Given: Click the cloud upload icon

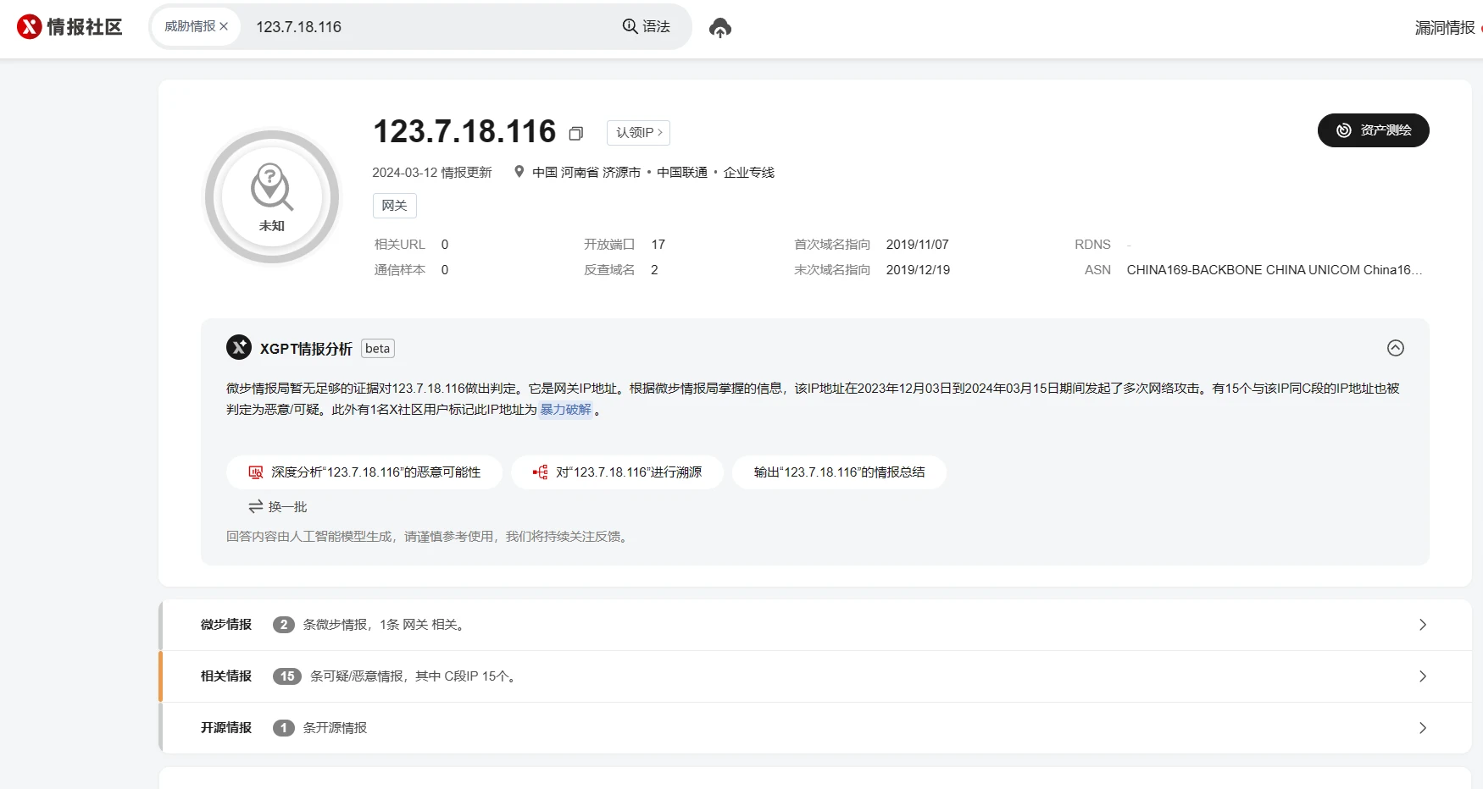Looking at the screenshot, I should 719,28.
